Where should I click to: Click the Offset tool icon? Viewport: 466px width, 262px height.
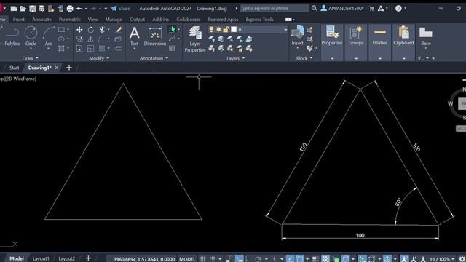tap(118, 49)
